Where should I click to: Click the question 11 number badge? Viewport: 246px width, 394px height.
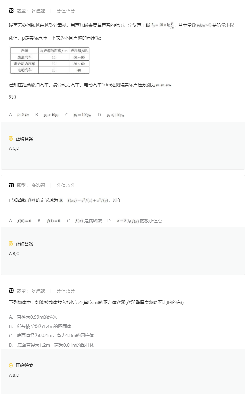(x=11, y=185)
